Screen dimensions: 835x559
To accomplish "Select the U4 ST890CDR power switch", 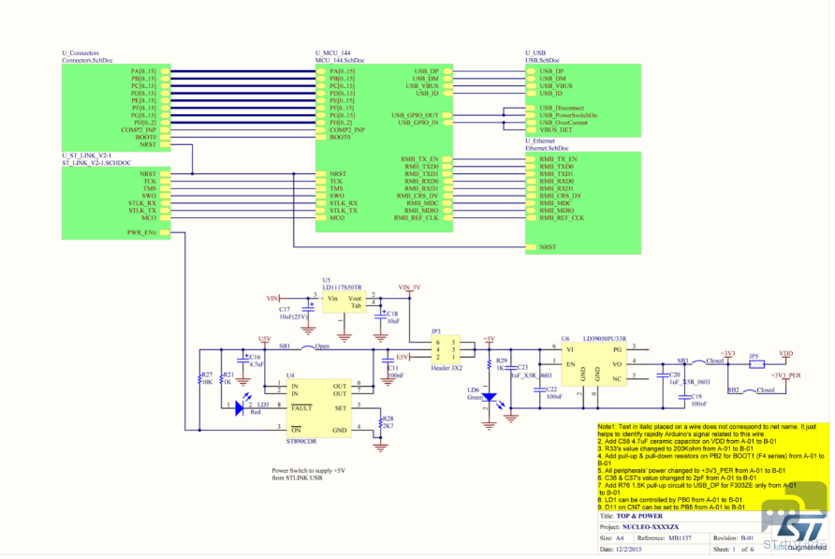I will click(319, 408).
